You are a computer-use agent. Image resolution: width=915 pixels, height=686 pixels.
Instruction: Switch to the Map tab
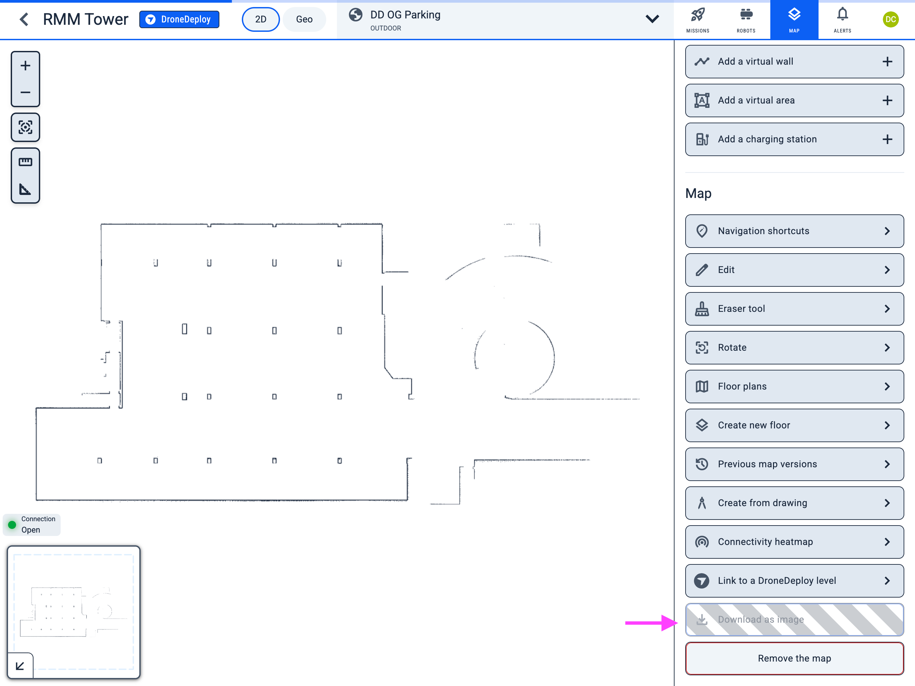(794, 19)
